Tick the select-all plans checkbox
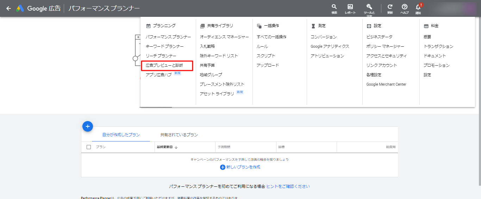Screen dimensions: 481x199 pyautogui.click(x=89, y=147)
